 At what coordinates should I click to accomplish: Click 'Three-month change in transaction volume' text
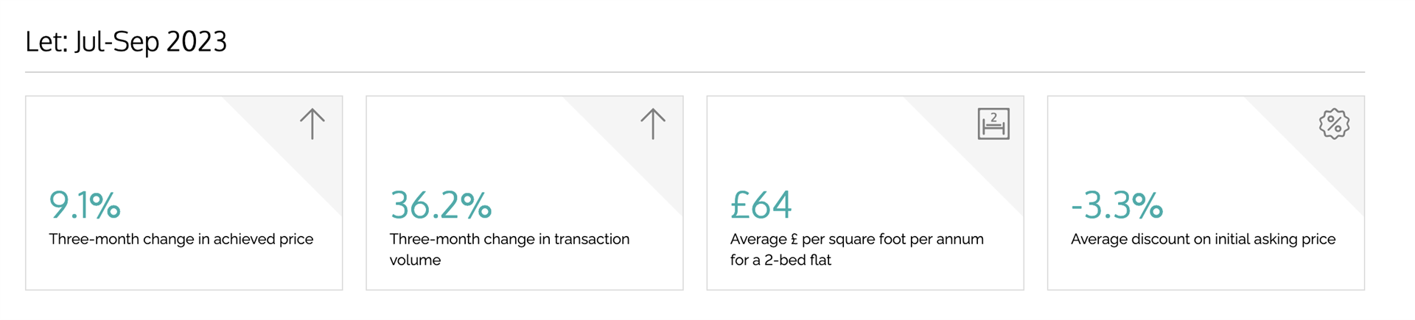pyautogui.click(x=509, y=249)
